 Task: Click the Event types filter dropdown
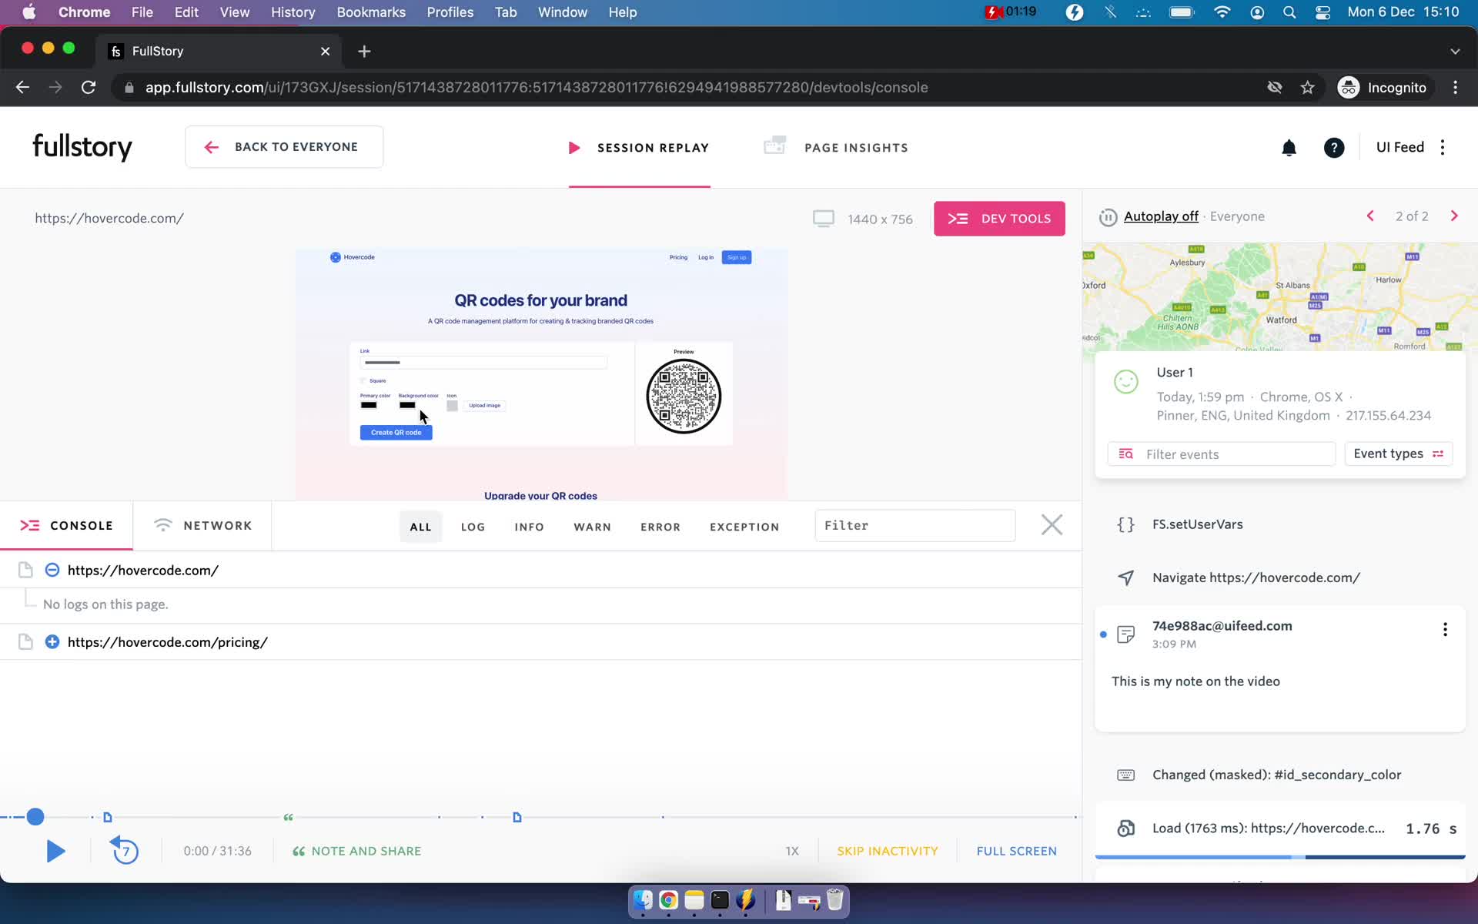pos(1399,454)
